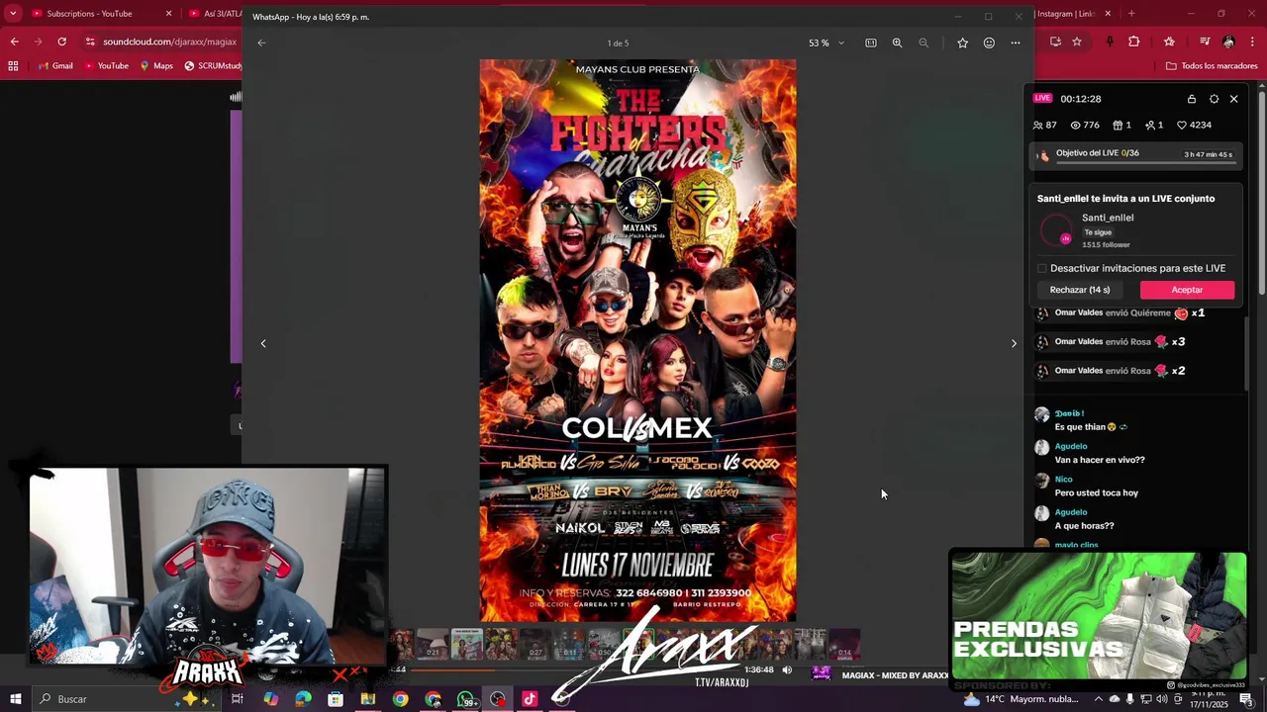Bookmark this page with the star
1267x712 pixels.
coord(1077,42)
